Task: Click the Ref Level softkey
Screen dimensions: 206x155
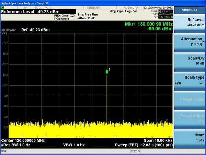Action: [x=189, y=22]
